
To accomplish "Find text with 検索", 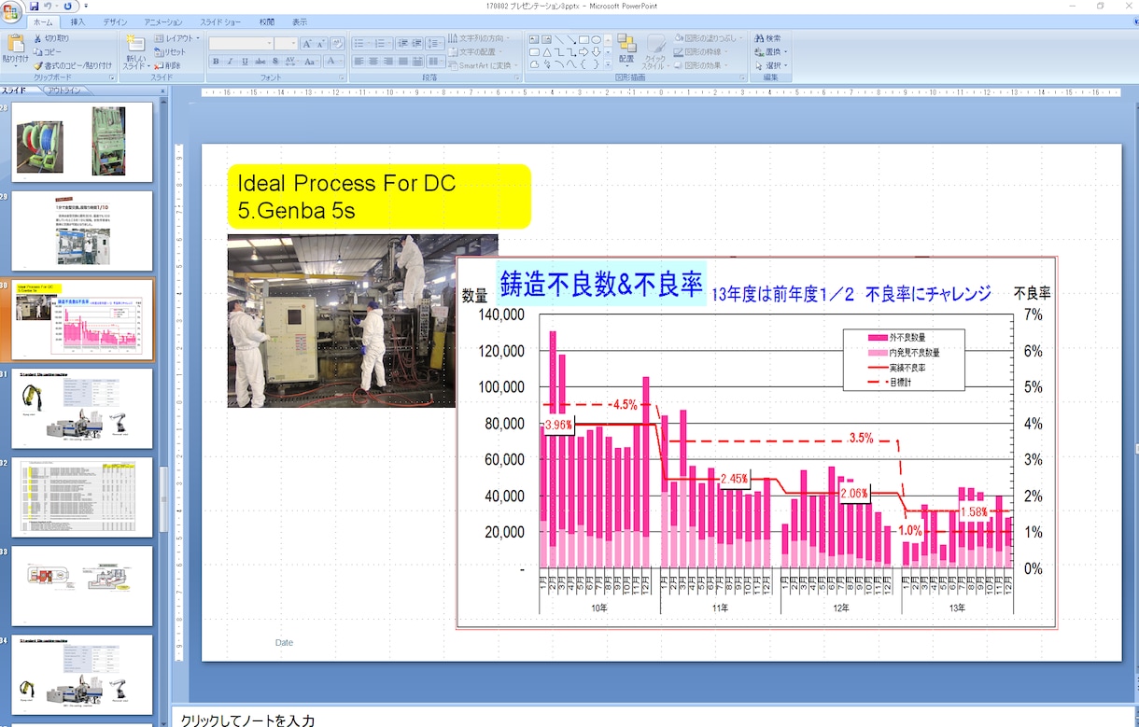I will (767, 38).
